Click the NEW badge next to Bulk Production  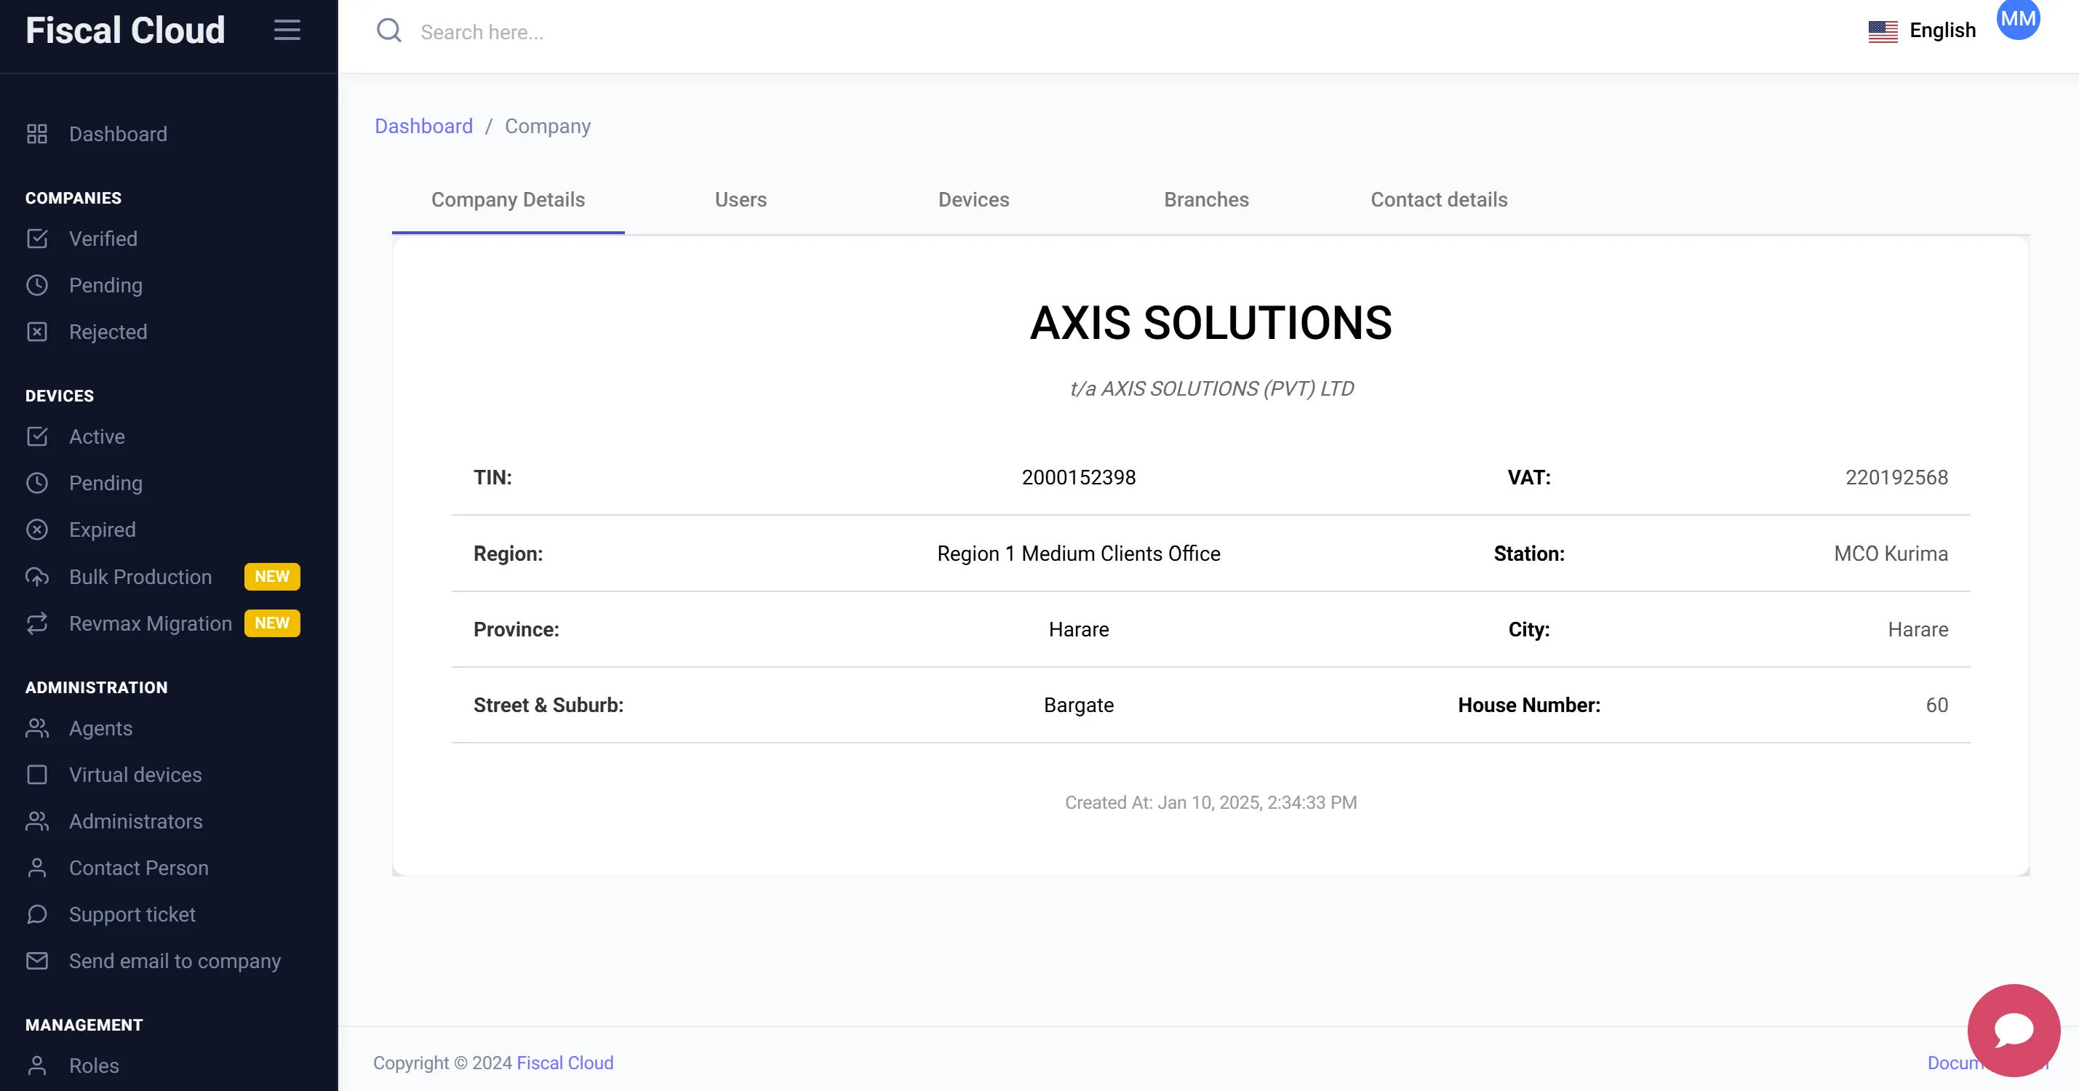tap(272, 577)
